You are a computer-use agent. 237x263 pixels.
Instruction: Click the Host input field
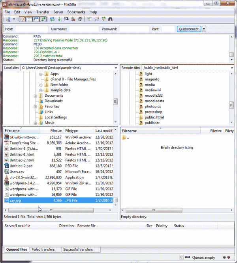coord(32,29)
